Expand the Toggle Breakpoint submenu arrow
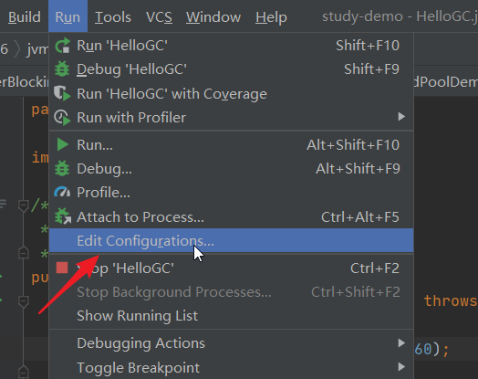 pos(401,366)
